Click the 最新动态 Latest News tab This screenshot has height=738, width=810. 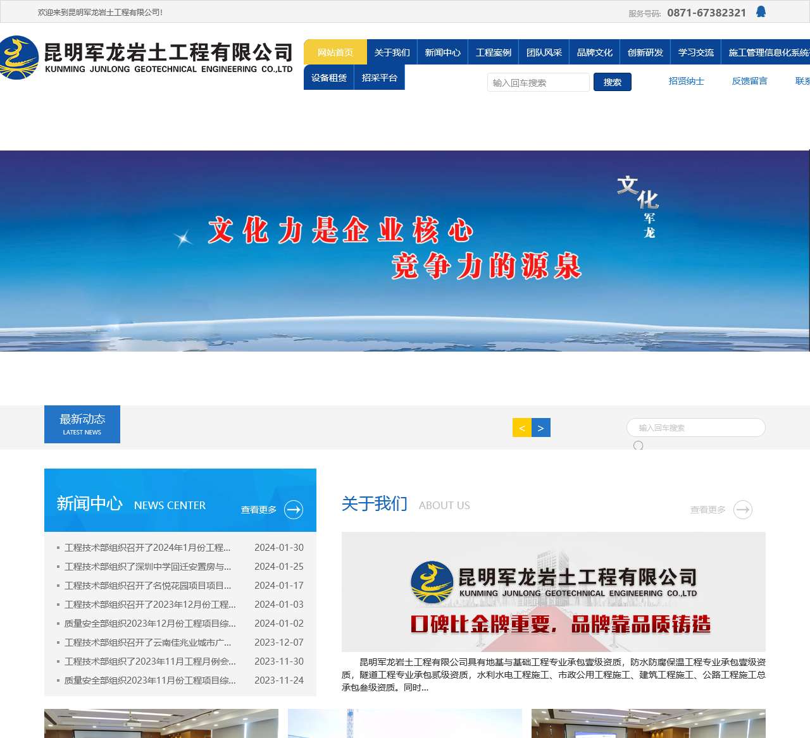pyautogui.click(x=82, y=424)
